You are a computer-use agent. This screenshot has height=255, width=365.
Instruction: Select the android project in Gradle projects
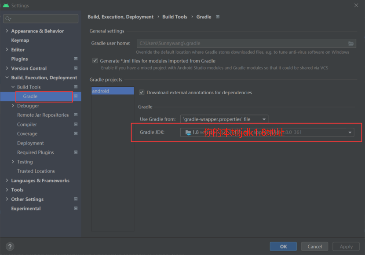[x=112, y=90]
